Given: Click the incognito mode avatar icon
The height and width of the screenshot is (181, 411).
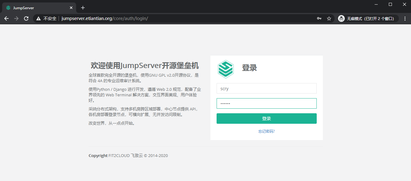Looking at the screenshot, I should point(341,18).
